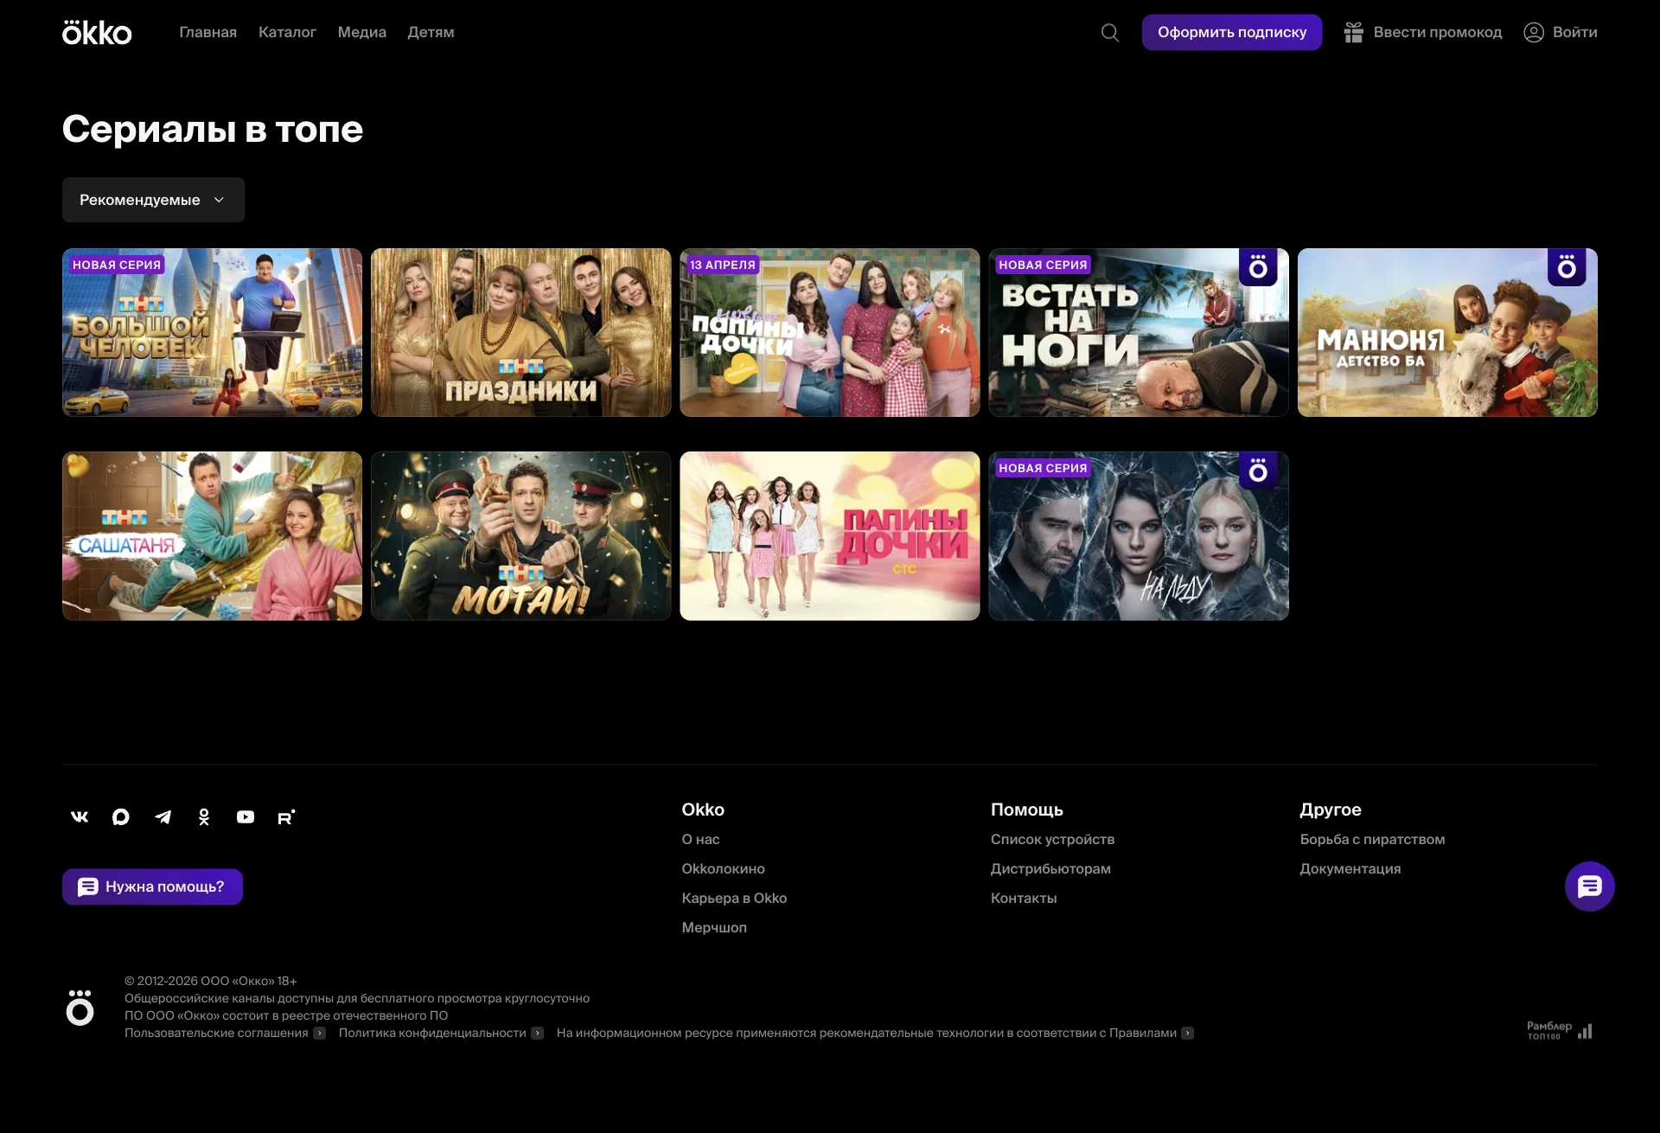
Task: Open the Odnoklassniki social icon
Action: point(204,816)
